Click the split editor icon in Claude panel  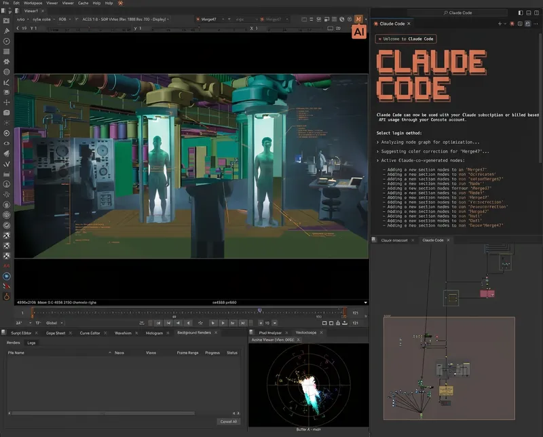tap(520, 23)
